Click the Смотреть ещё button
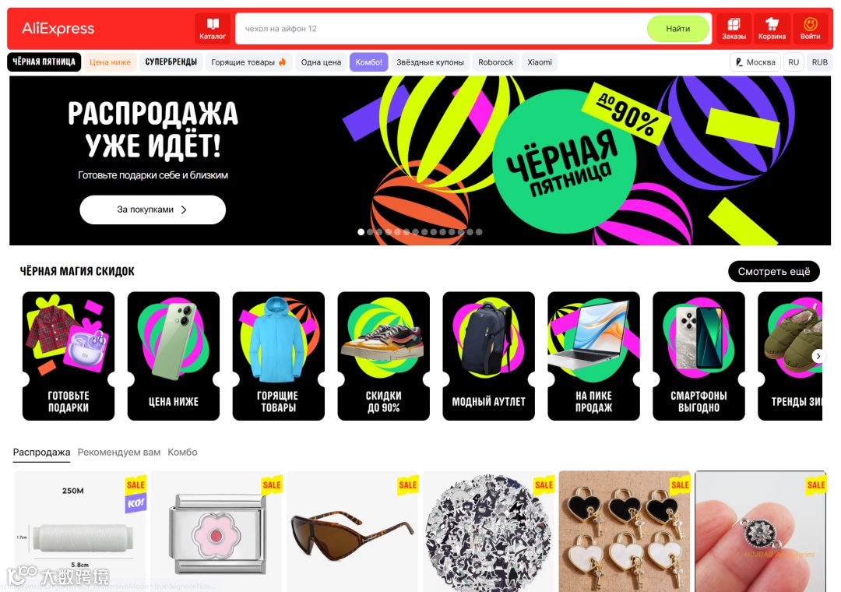The image size is (841, 592). coord(773,272)
